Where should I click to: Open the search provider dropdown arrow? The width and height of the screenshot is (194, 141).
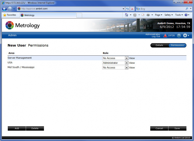click(191, 9)
